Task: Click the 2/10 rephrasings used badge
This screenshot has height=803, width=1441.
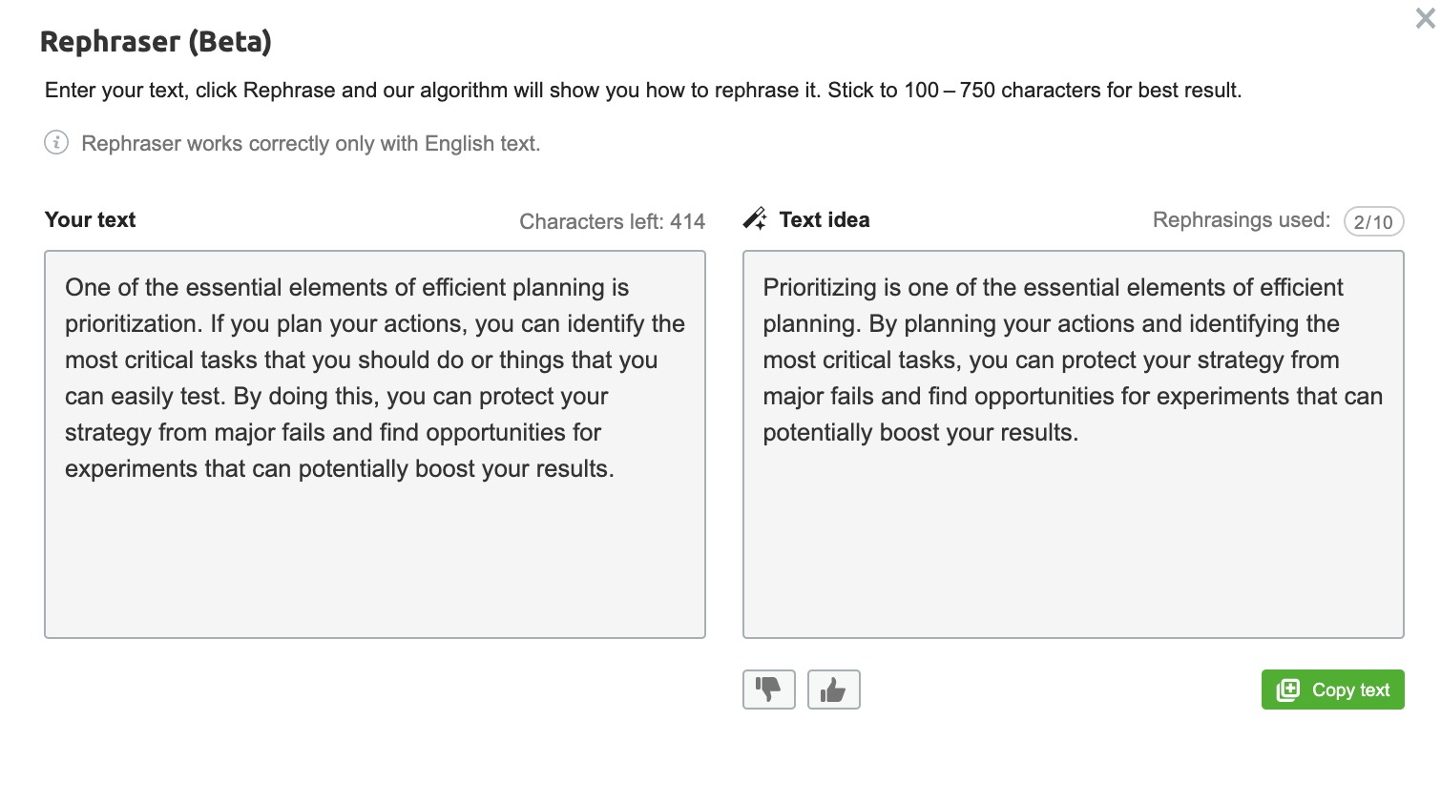Action: coord(1373,221)
